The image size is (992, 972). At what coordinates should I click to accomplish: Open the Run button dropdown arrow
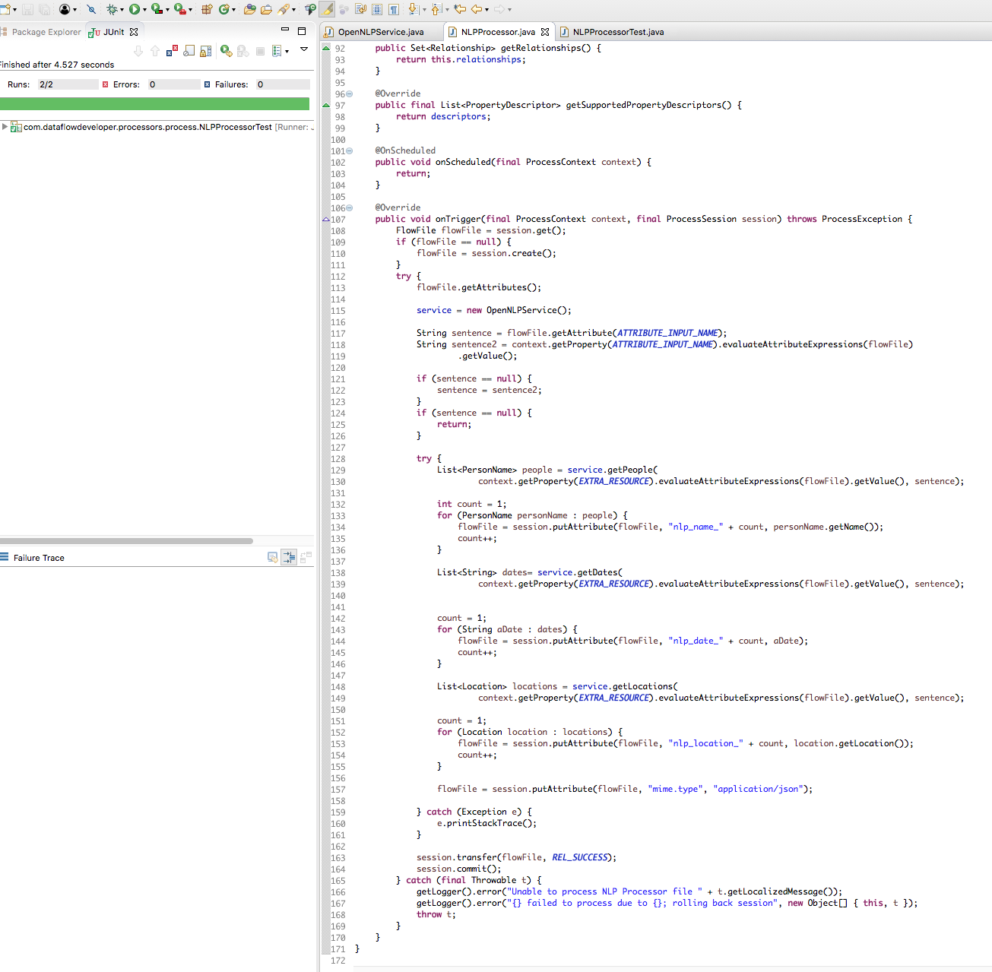(144, 8)
